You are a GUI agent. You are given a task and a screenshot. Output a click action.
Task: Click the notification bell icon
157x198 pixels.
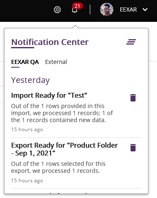(x=75, y=10)
